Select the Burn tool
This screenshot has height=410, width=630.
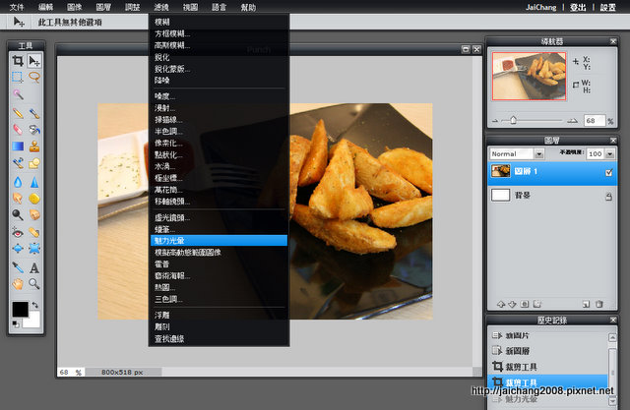pos(34,214)
